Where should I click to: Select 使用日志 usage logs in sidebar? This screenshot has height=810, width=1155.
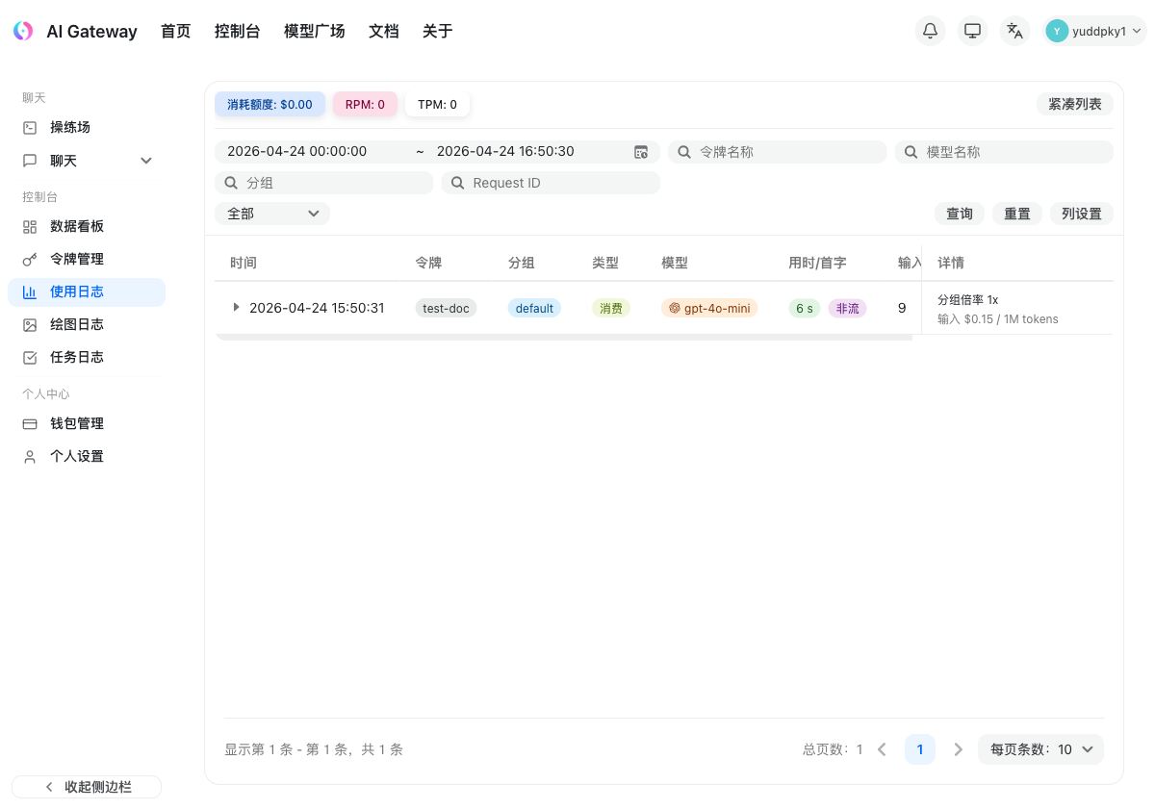click(x=87, y=291)
